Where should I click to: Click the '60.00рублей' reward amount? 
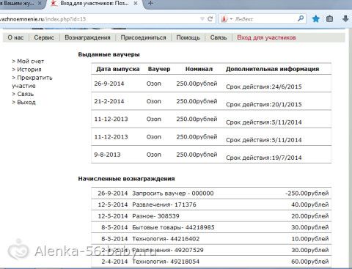pos(310,262)
